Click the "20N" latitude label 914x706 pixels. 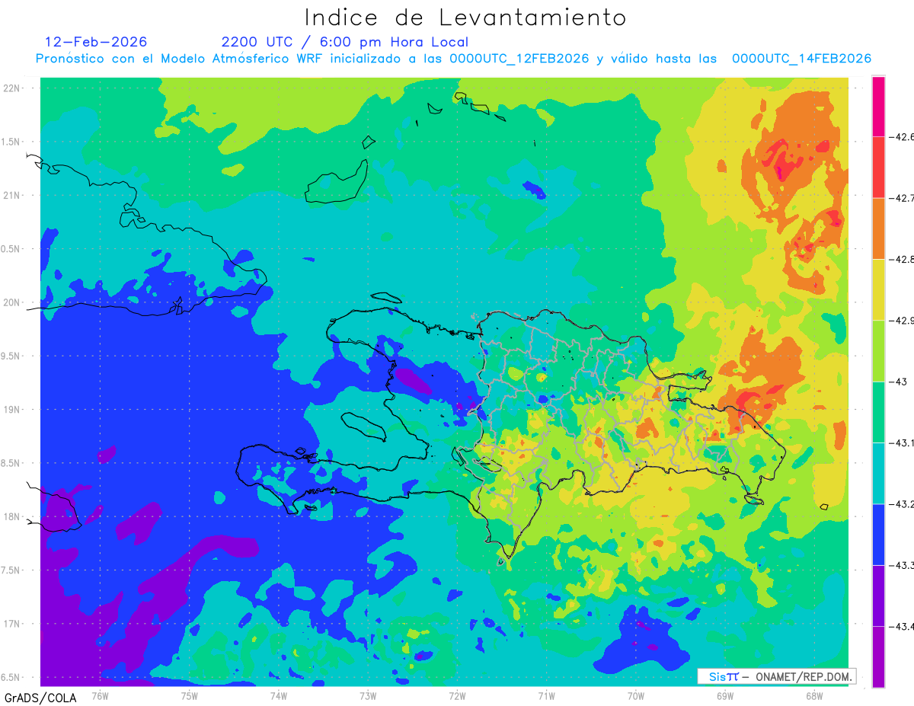[x=12, y=302]
